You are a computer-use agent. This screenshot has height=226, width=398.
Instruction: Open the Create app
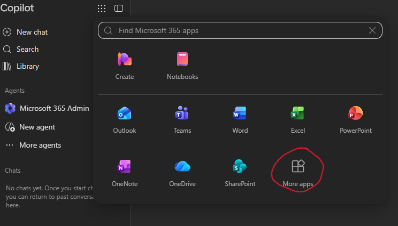[124, 66]
